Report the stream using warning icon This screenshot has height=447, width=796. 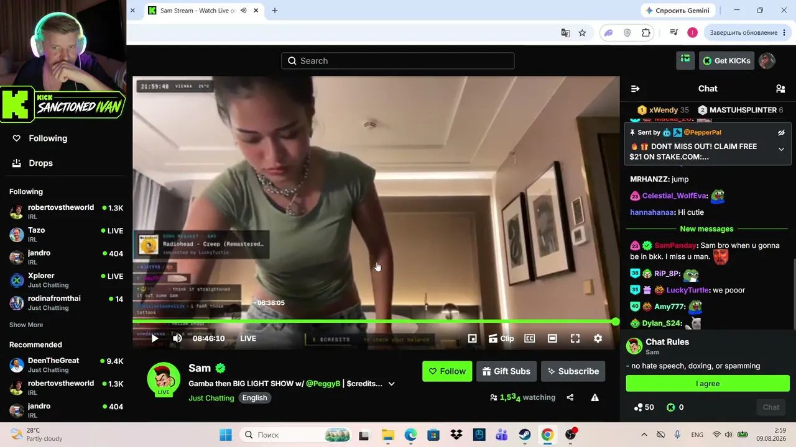tap(595, 397)
